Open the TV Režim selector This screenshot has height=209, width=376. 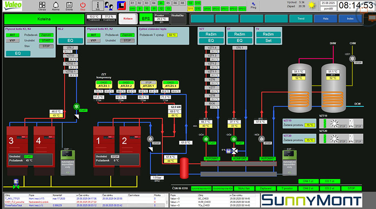point(268,35)
